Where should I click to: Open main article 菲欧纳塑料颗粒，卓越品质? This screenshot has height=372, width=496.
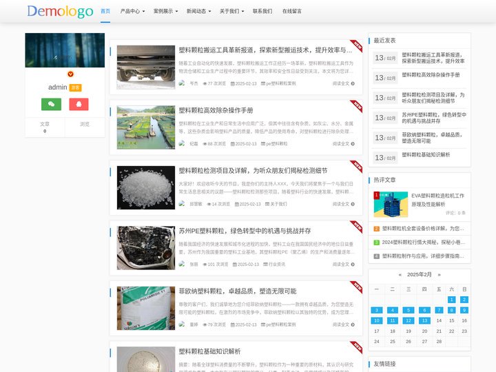tap(238, 291)
